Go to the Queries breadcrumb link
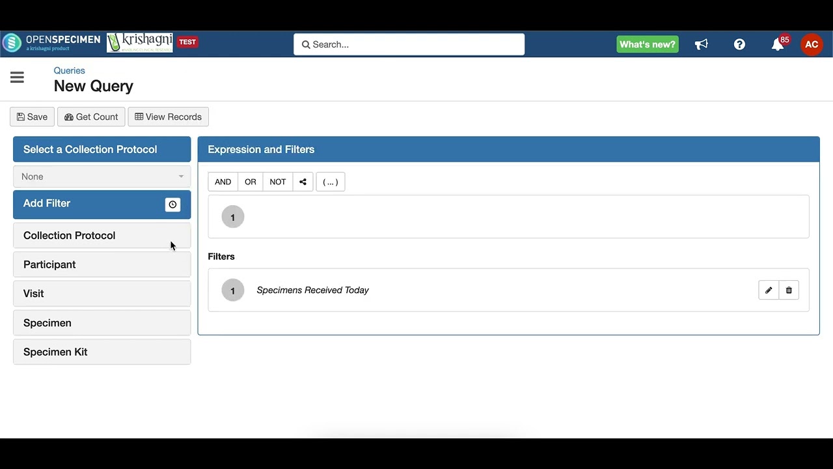This screenshot has height=469, width=833. point(69,70)
